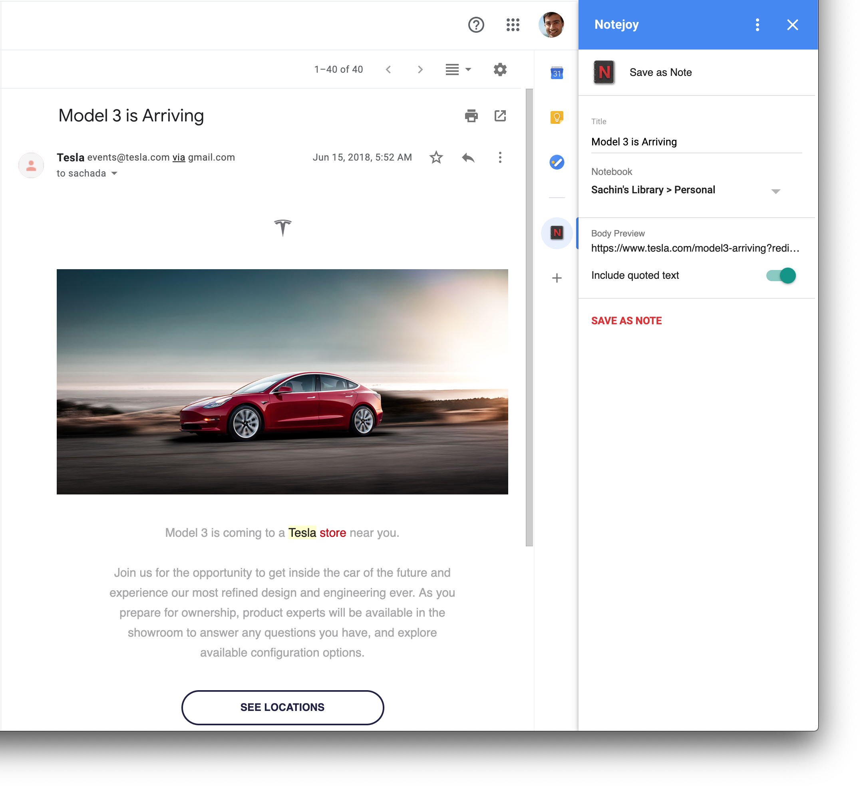Click the date 'Jun 15, 2018, 5:52 AM'
Screen dimensions: 863x790
(x=362, y=157)
